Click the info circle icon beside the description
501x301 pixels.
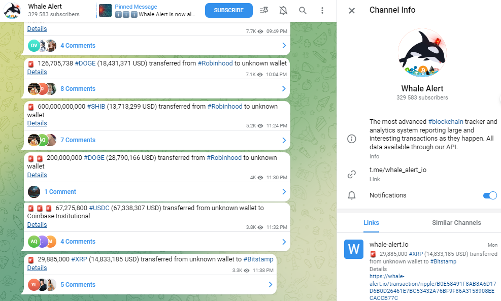(351, 139)
